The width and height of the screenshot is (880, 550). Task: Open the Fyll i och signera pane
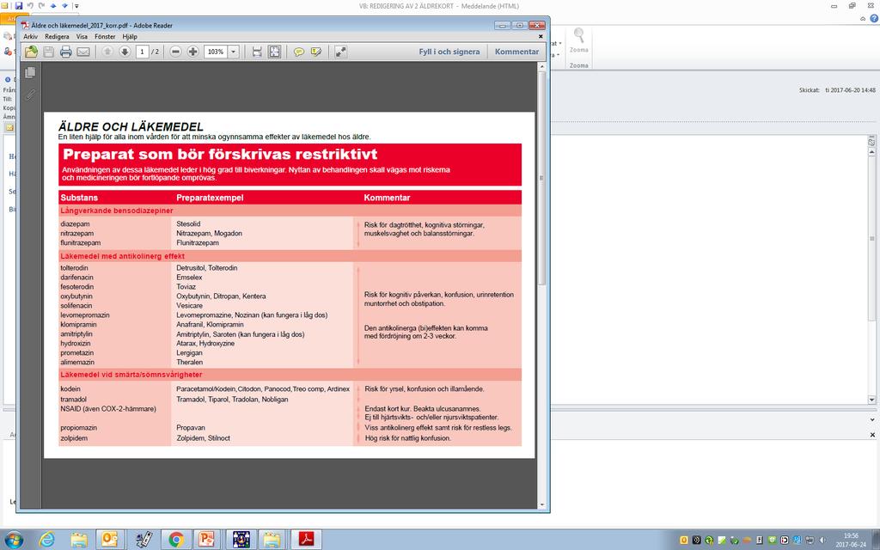pyautogui.click(x=449, y=52)
